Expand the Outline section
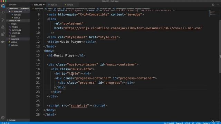The image size is (221, 124). point(18,120)
